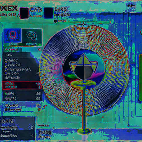
Task: Click the green vertical bar on right edge
Action: [x=140, y=78]
